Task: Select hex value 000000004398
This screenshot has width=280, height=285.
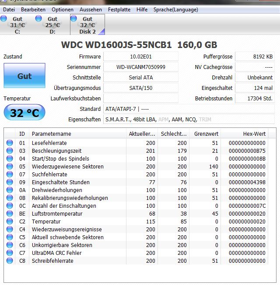Action: point(247,182)
